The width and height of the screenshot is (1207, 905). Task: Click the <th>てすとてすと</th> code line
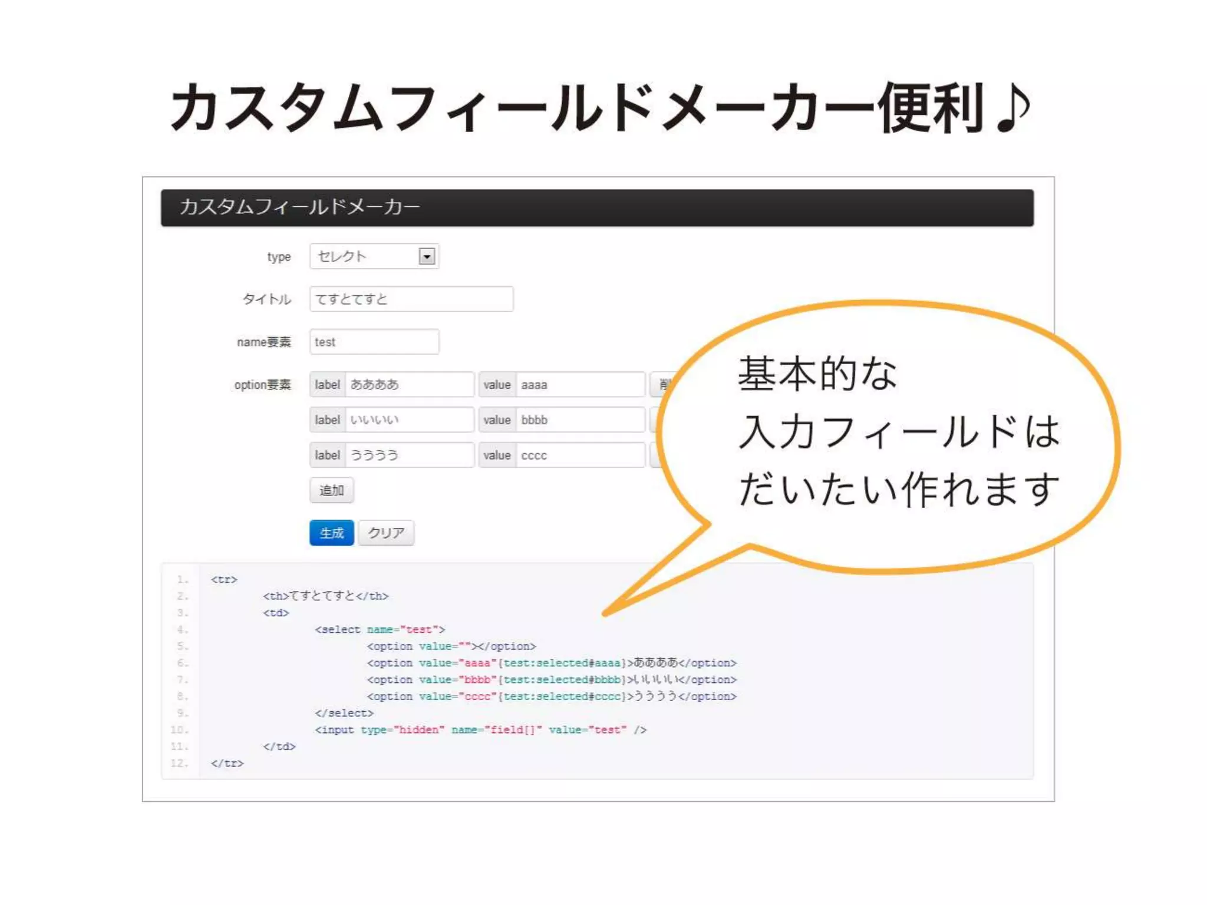pos(326,596)
